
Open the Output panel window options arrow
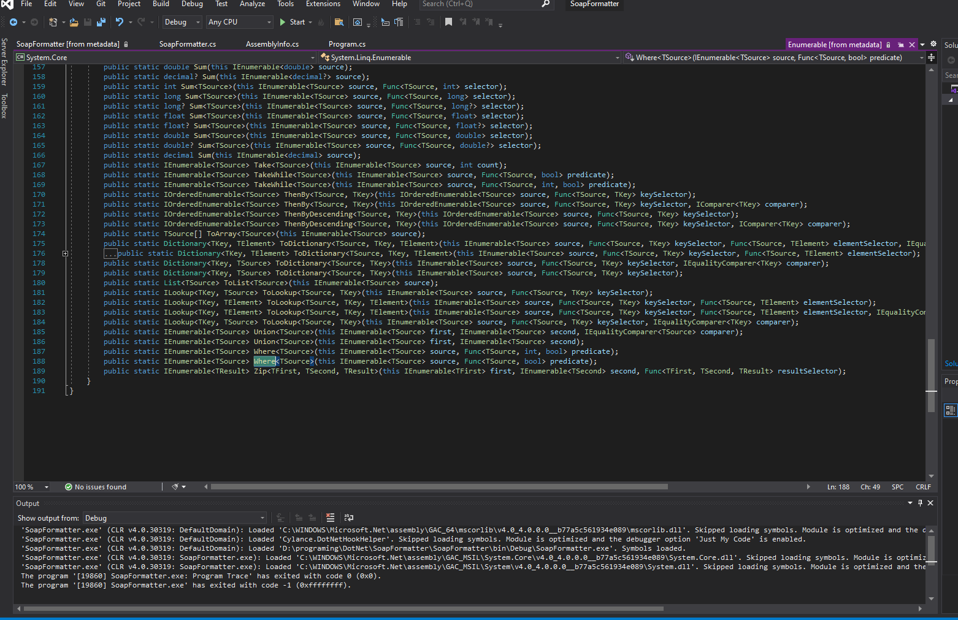tap(910, 503)
